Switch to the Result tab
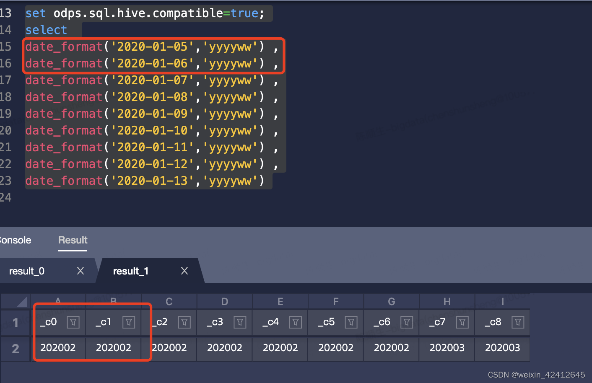592x383 pixels. click(x=73, y=240)
